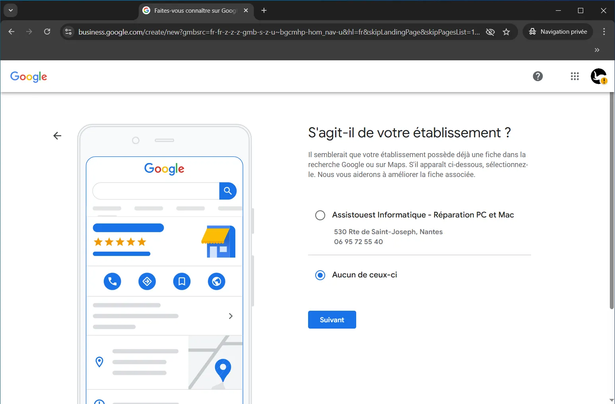Select Assistouest Informatique radio option
615x404 pixels.
pyautogui.click(x=320, y=215)
